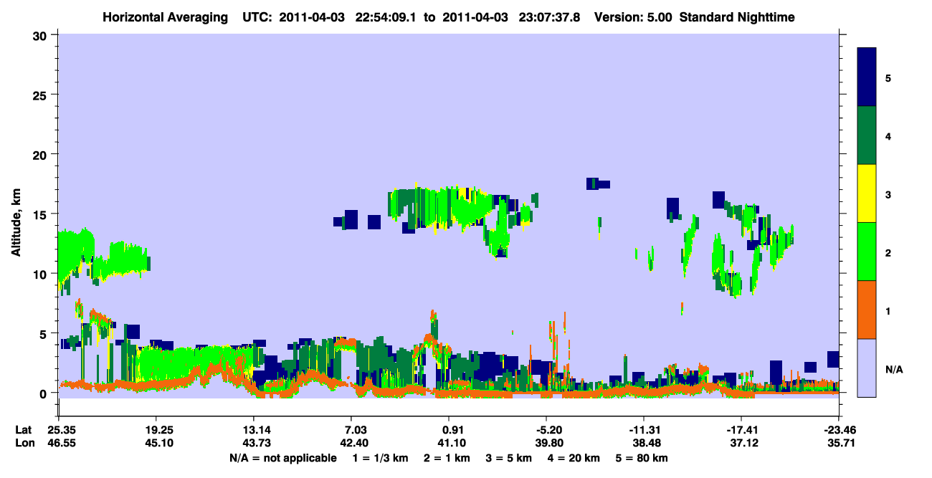Screen dimensions: 932x478
Task: Click the '3 = 5 km' legend text
Action: click(x=510, y=458)
